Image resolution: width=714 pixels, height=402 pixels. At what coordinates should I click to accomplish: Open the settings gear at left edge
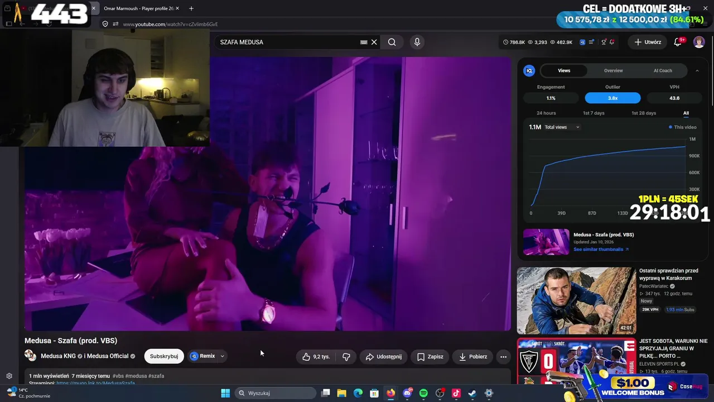click(9, 376)
